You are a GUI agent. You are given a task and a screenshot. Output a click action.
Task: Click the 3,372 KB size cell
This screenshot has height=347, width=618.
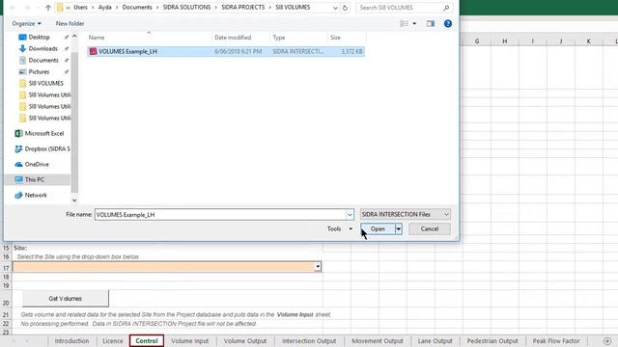[351, 51]
